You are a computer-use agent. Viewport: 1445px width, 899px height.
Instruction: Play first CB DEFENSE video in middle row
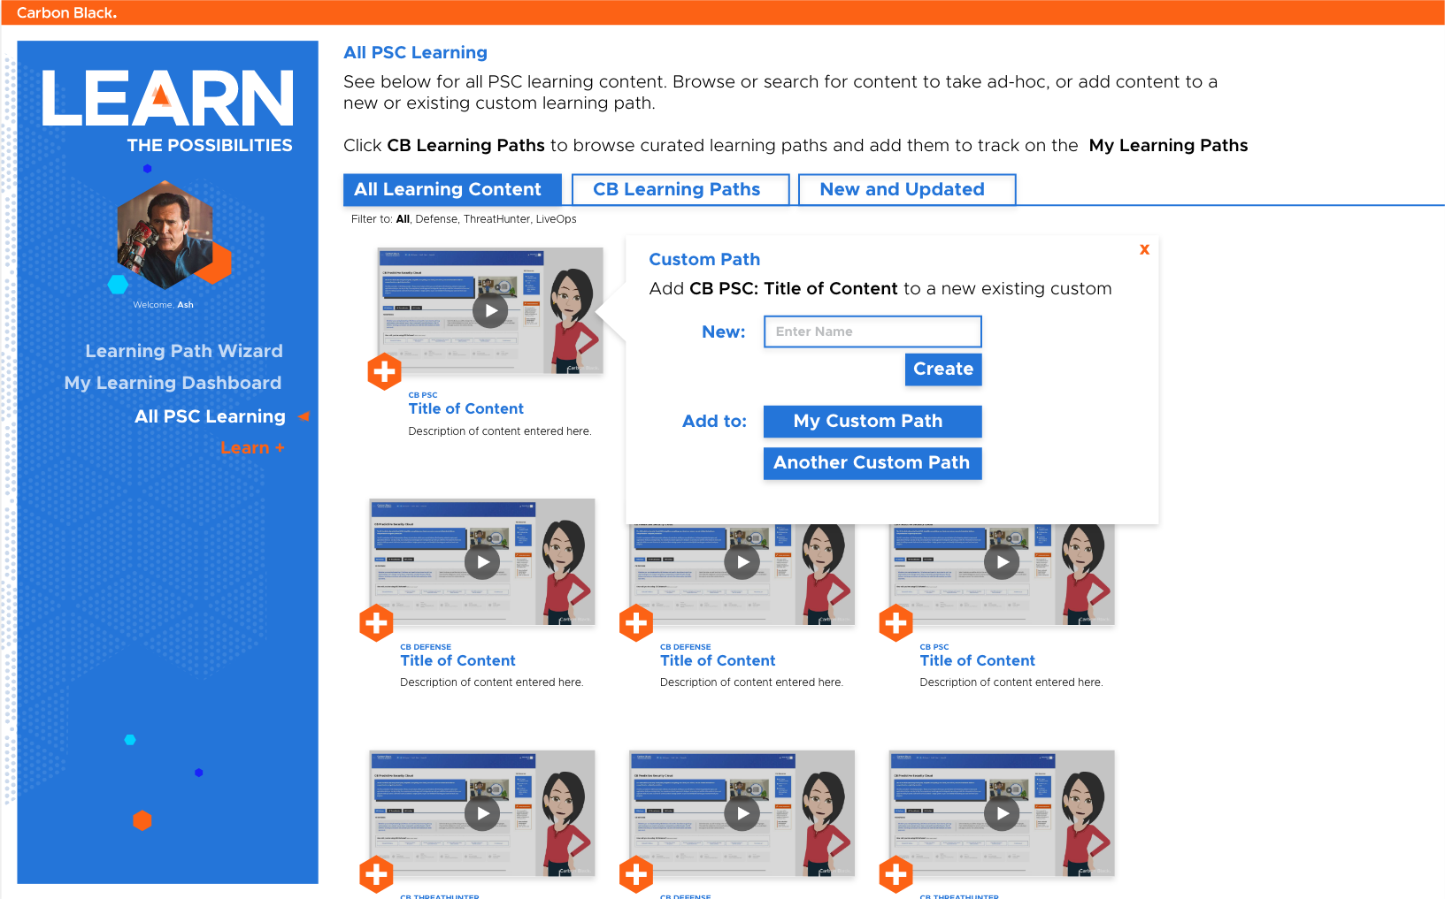coord(482,561)
